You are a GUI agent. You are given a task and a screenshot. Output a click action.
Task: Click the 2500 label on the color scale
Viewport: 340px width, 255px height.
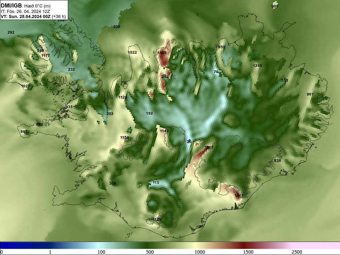(297, 252)
